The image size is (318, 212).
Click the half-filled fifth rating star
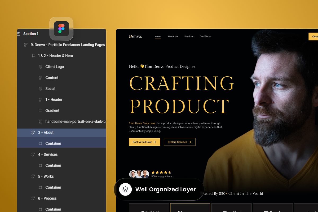coord(170,172)
